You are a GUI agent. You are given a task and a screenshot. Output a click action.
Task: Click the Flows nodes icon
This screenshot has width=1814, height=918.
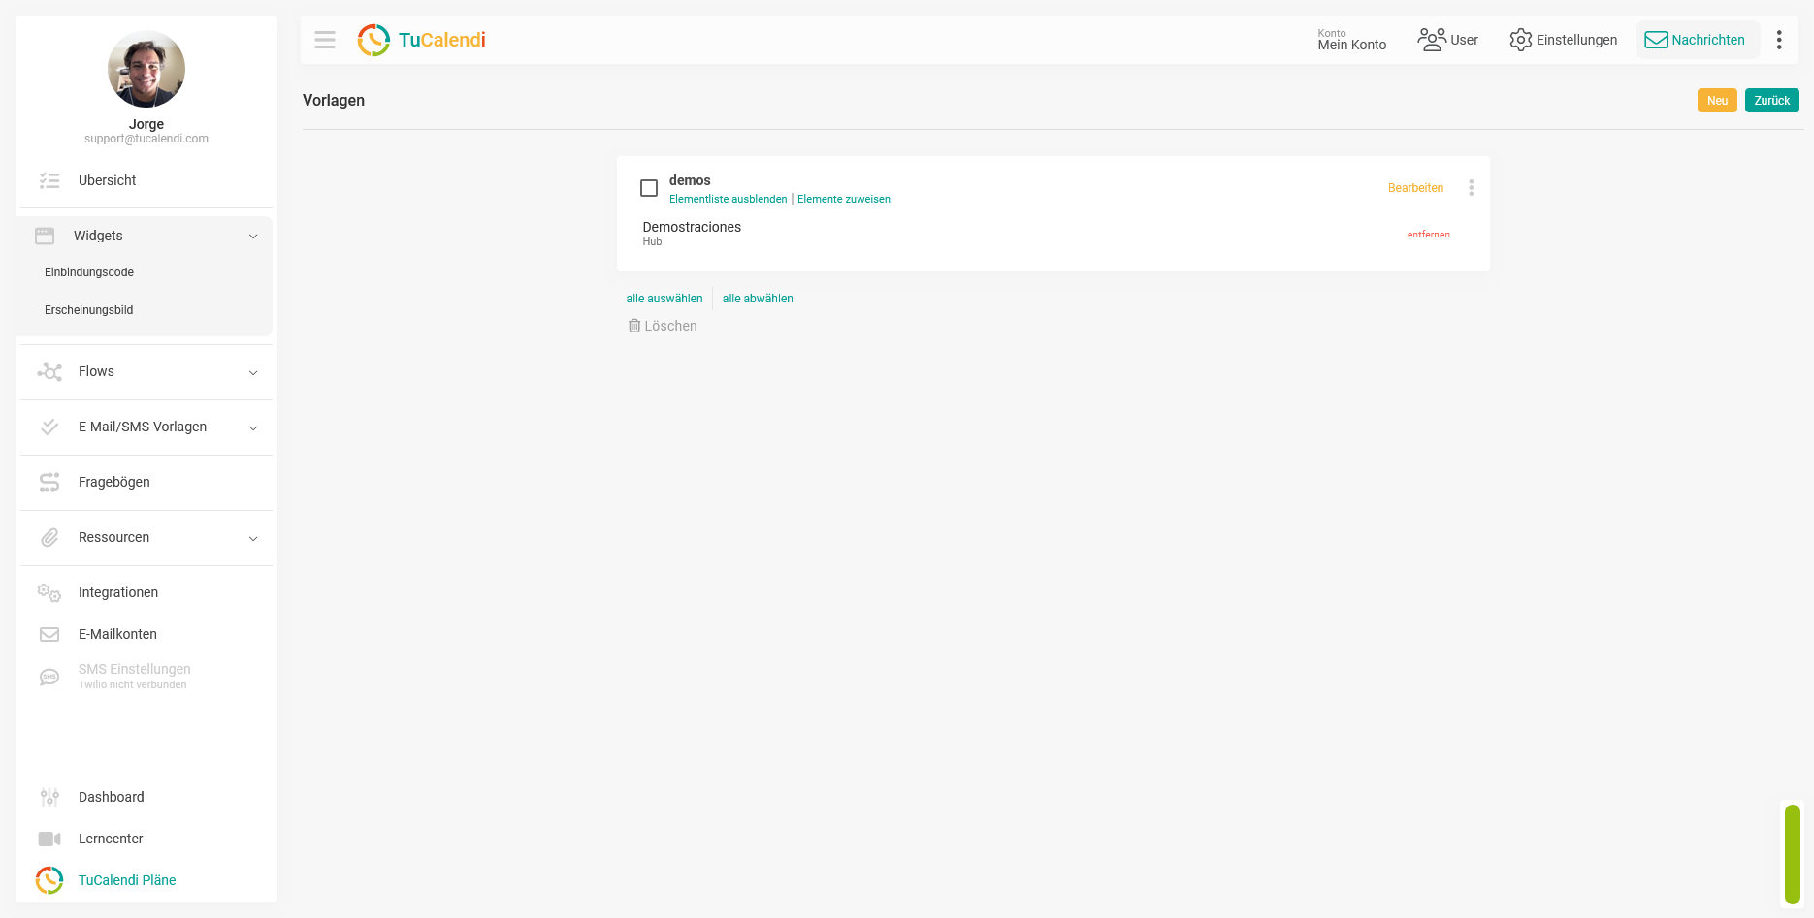click(49, 371)
